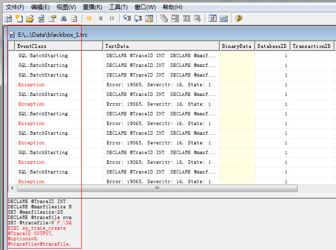This screenshot has height=250, width=336.
Task: Click the blackbox_1.trc document icon
Action: click(x=12, y=35)
